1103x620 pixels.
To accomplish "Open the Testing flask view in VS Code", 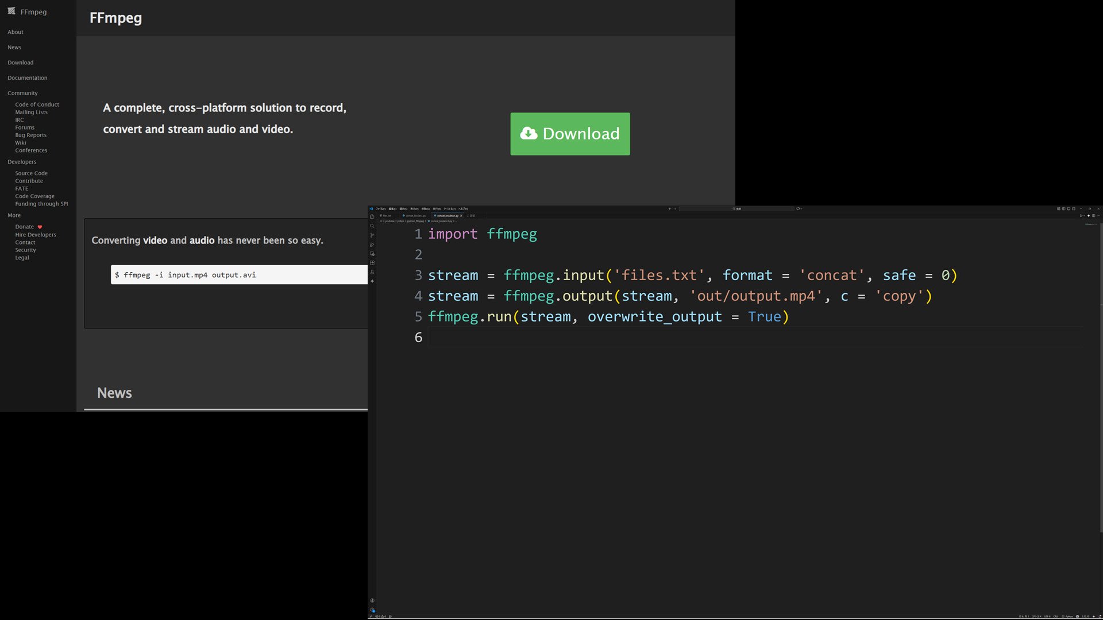I will [372, 272].
